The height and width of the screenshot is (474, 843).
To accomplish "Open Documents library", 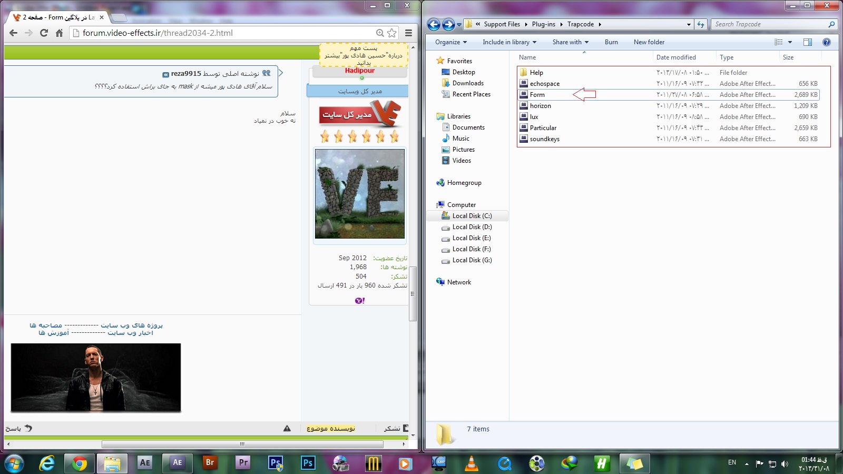I will (468, 127).
